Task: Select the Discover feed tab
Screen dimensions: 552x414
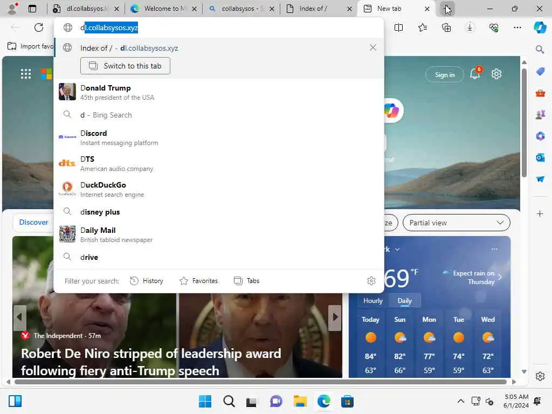Action: [x=33, y=222]
